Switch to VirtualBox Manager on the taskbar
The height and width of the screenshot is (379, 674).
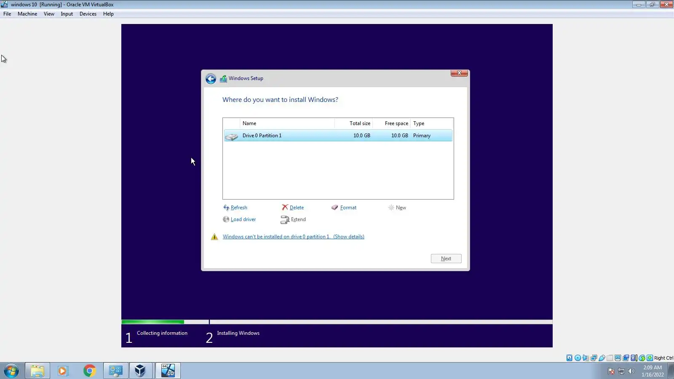tap(141, 371)
